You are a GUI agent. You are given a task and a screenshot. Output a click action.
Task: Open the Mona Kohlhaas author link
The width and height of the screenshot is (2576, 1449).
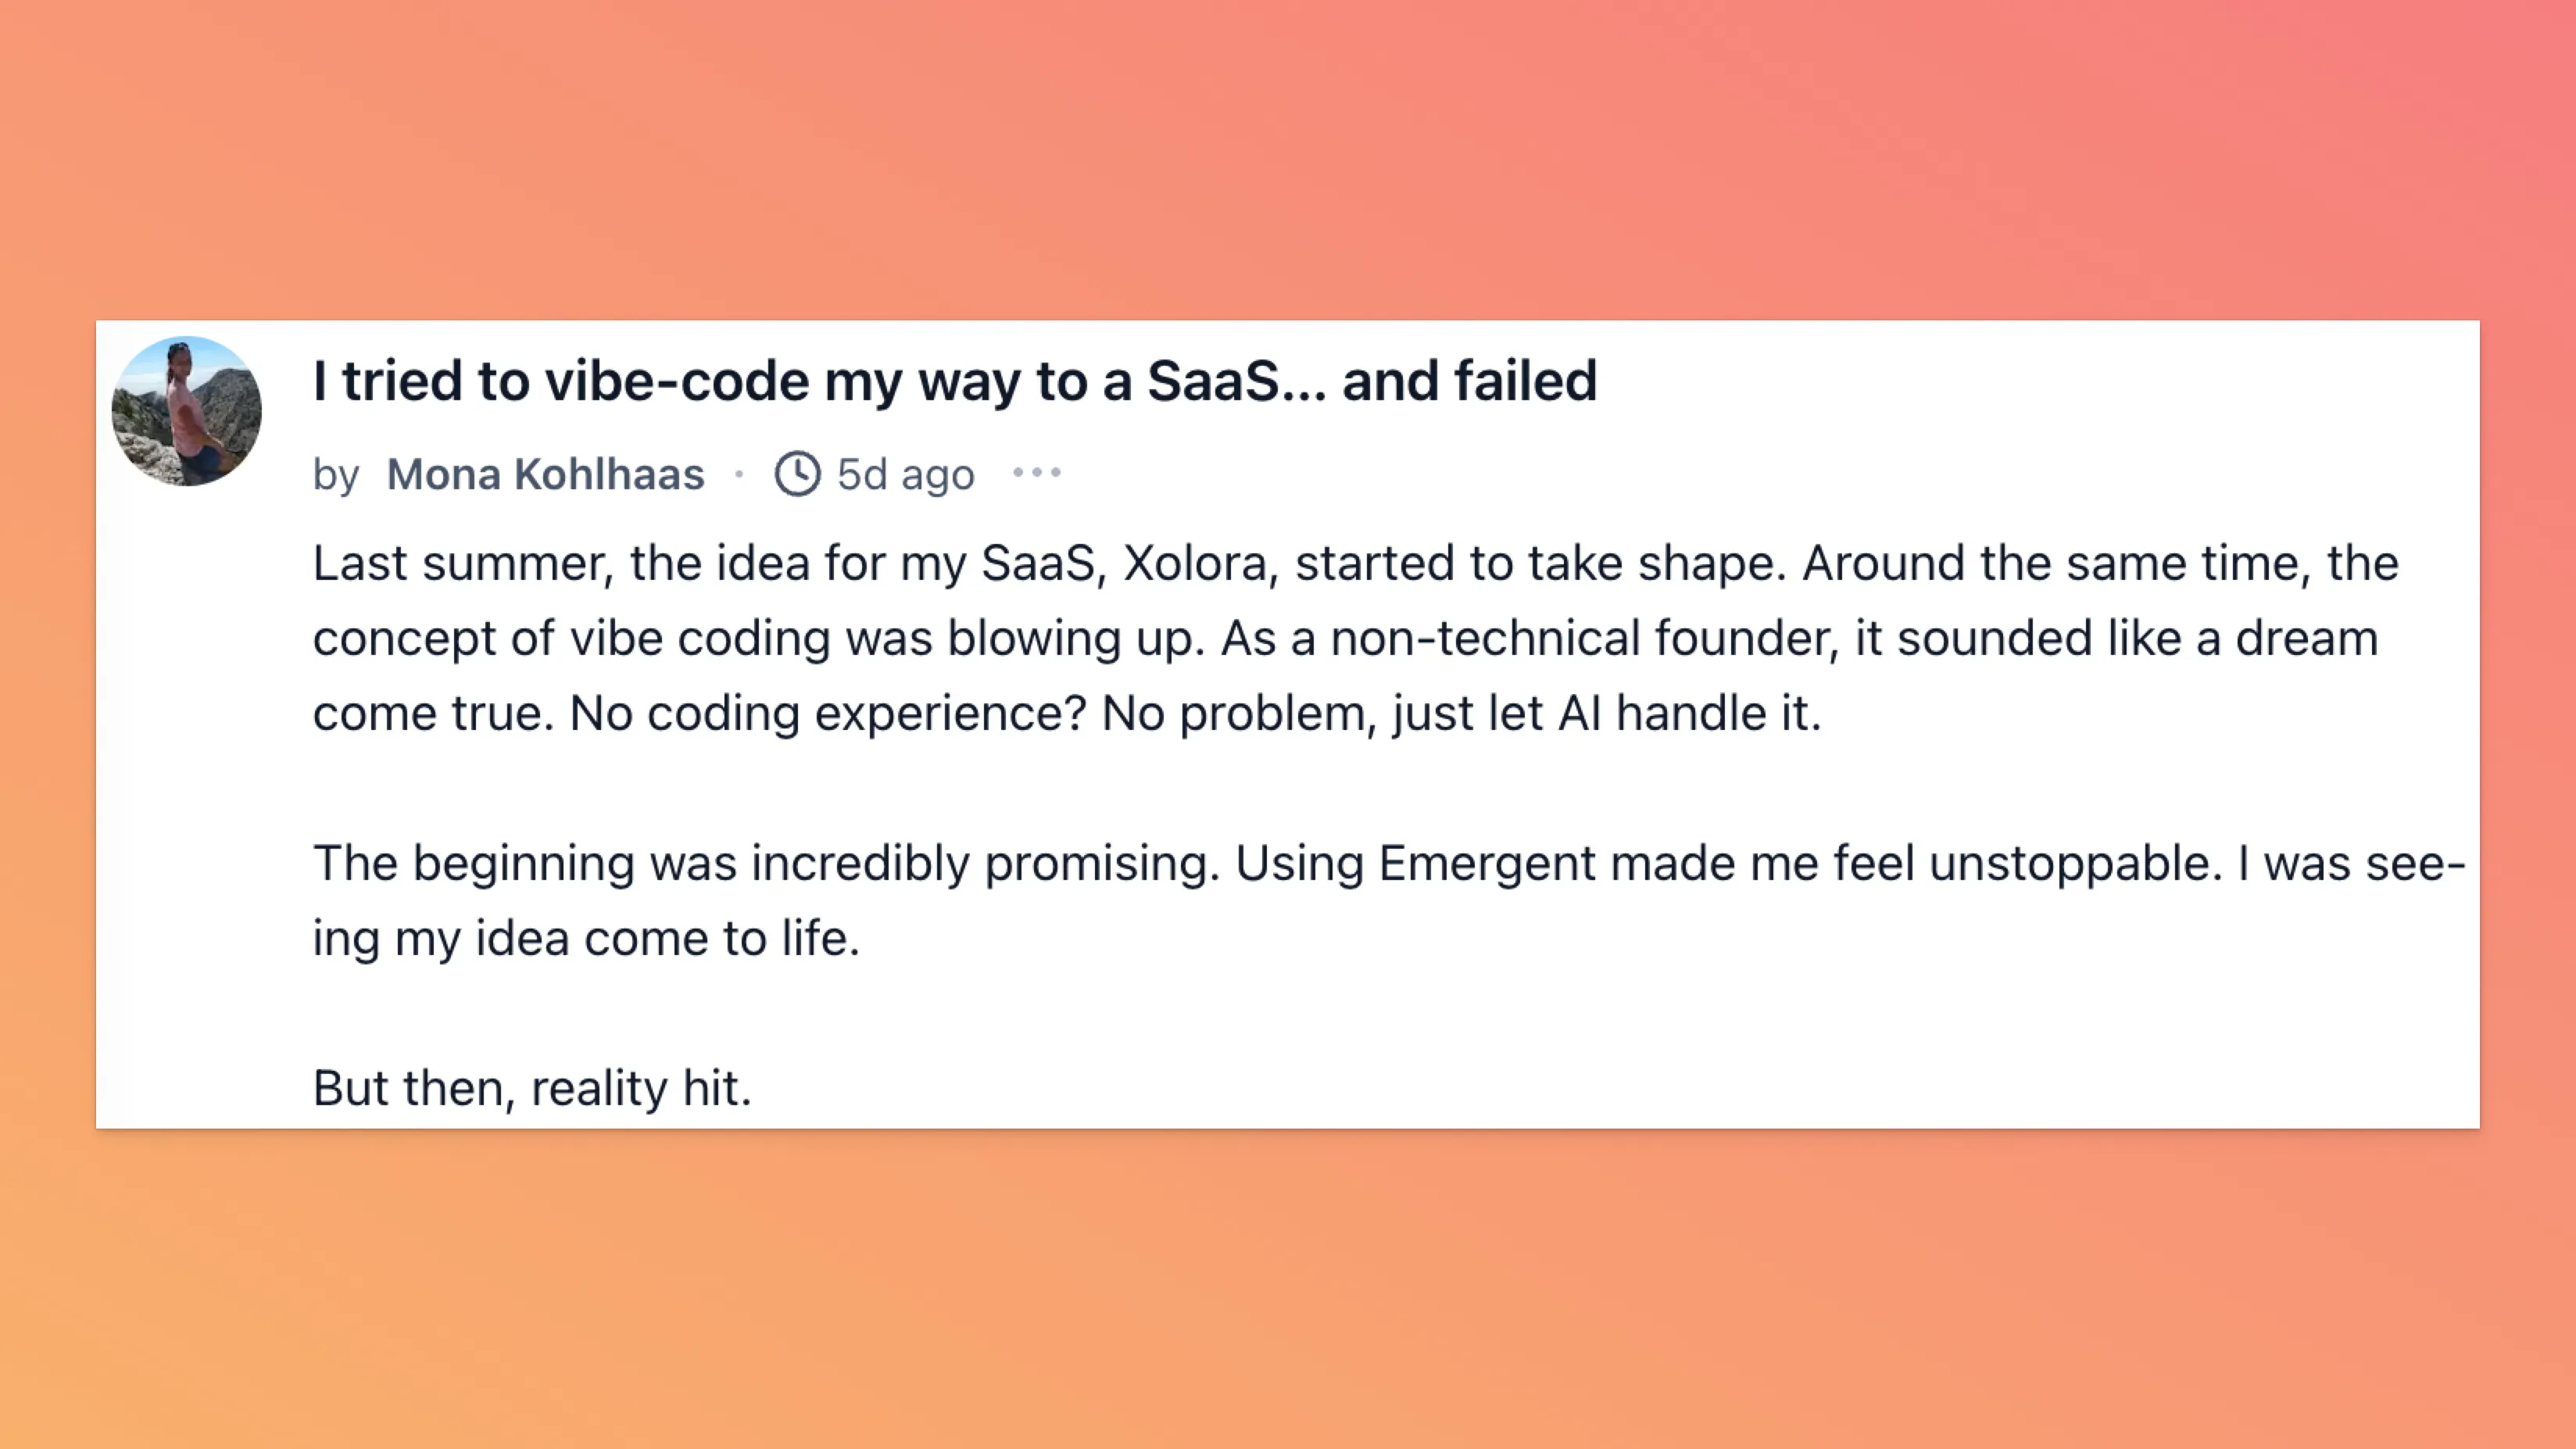coord(546,474)
